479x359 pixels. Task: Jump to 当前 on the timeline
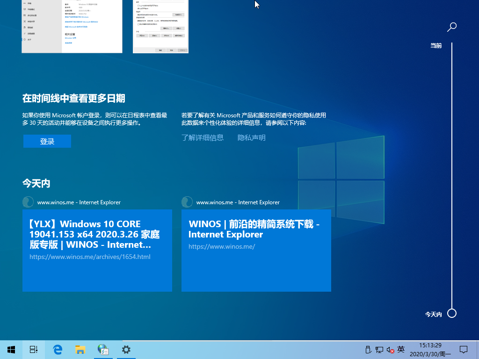click(x=436, y=46)
